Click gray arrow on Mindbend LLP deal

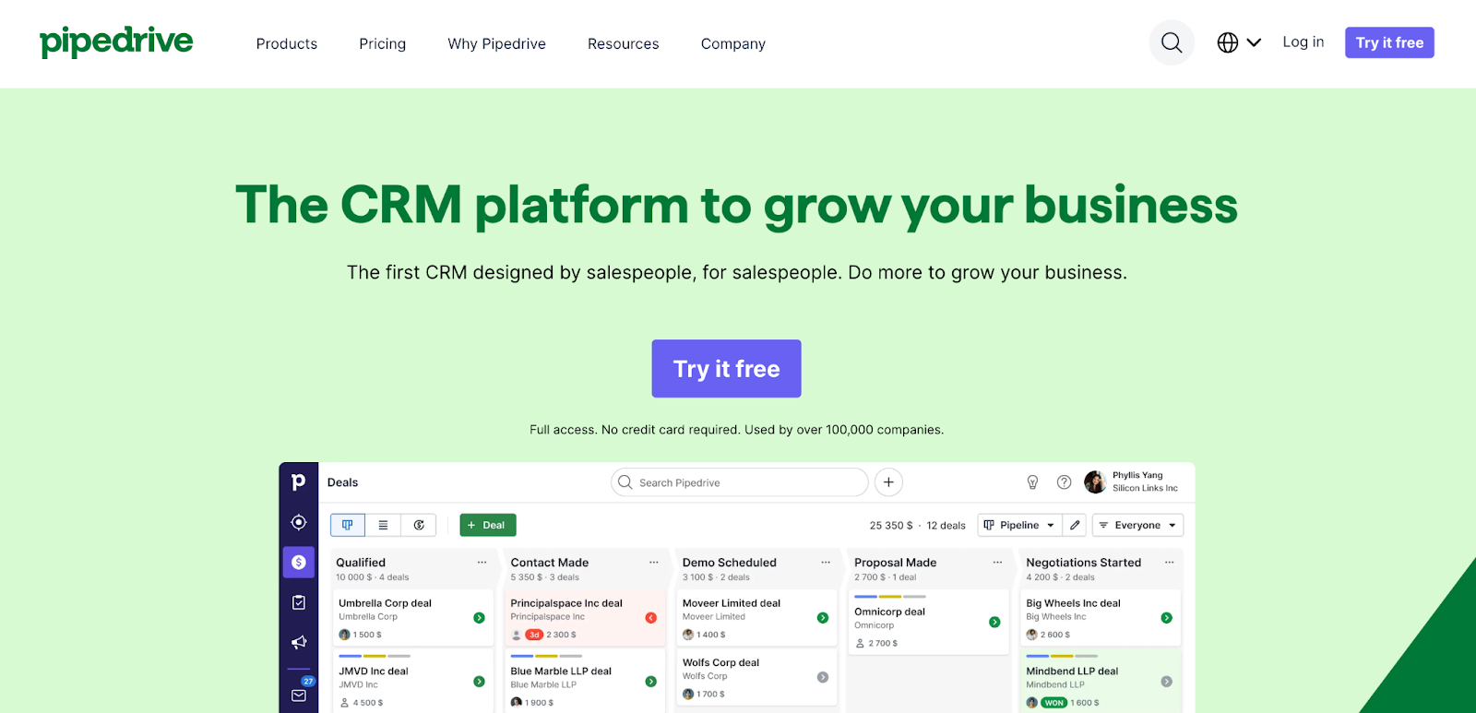tap(1166, 682)
